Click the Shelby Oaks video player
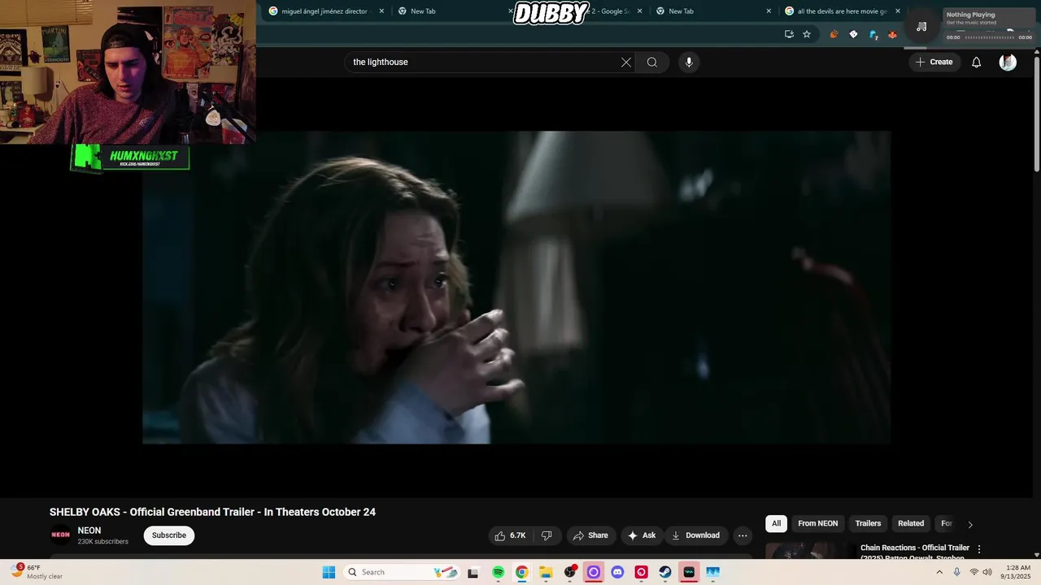Screen dimensions: 1041x585 [516, 288]
